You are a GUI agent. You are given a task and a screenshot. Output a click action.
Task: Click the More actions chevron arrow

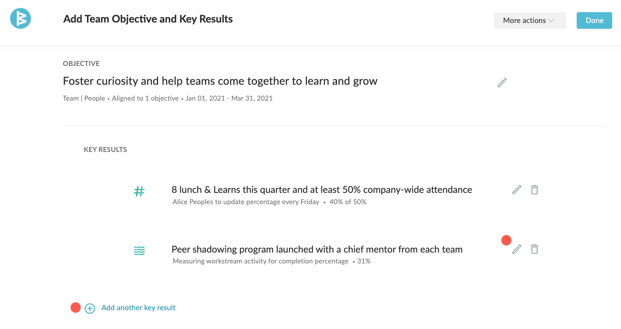(551, 20)
